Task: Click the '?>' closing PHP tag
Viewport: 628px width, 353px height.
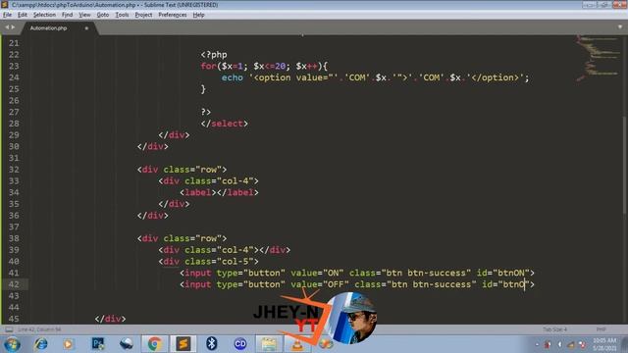Action: coord(206,112)
